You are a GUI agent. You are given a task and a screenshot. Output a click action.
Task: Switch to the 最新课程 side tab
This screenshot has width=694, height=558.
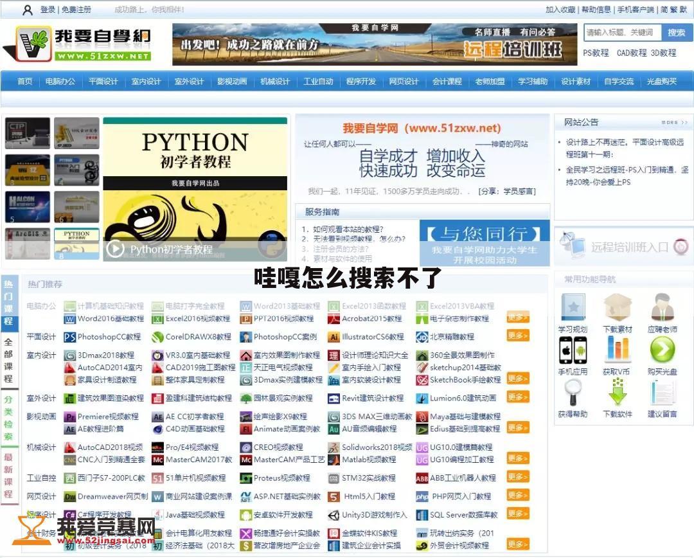(x=9, y=475)
